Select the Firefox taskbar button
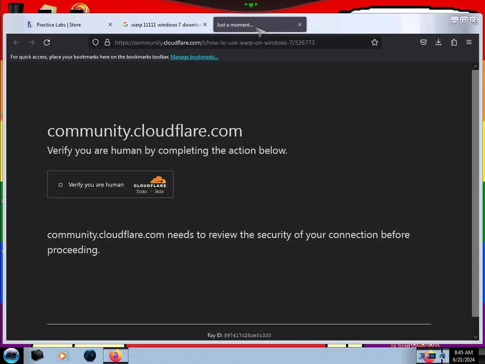 (115, 356)
